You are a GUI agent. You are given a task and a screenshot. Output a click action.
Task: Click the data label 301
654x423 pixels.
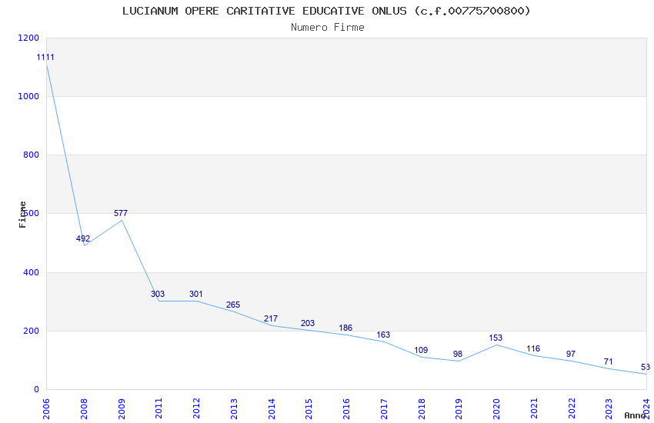point(196,294)
